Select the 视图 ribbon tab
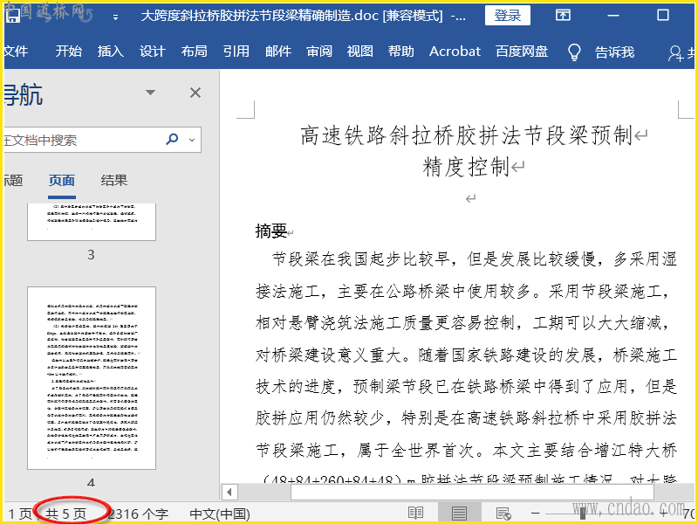The height and width of the screenshot is (524, 698). point(359,52)
